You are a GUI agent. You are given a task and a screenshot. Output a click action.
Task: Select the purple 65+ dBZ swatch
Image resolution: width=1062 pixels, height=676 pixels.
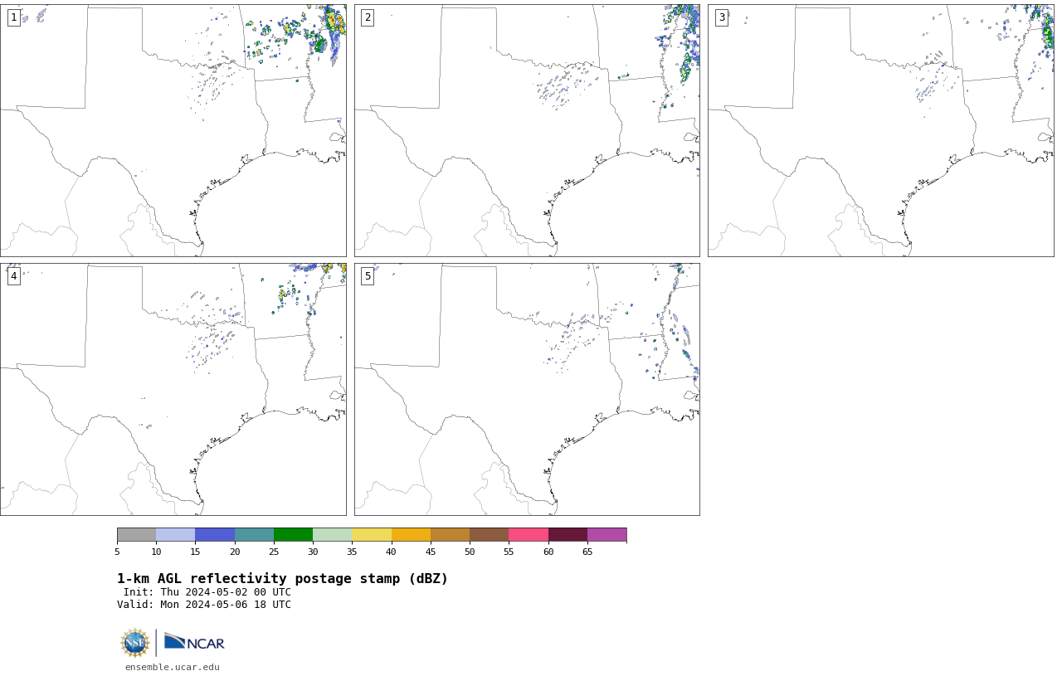point(607,535)
